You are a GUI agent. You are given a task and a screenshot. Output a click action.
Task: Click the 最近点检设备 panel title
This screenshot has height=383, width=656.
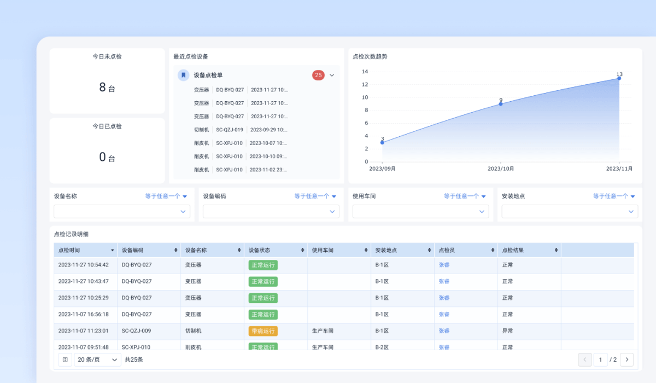tap(191, 56)
